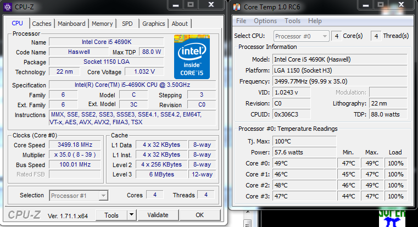Click the empty Modulation field in Core Temp
The image size is (418, 227).
pos(388,92)
